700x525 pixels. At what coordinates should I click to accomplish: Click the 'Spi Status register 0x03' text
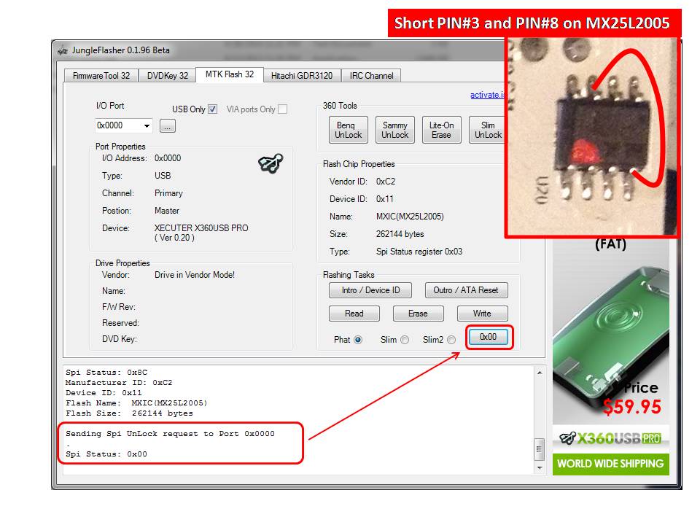[x=419, y=252]
